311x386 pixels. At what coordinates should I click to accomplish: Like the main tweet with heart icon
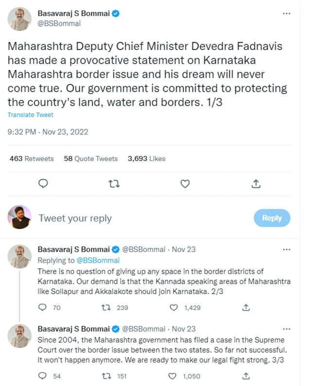point(185,184)
